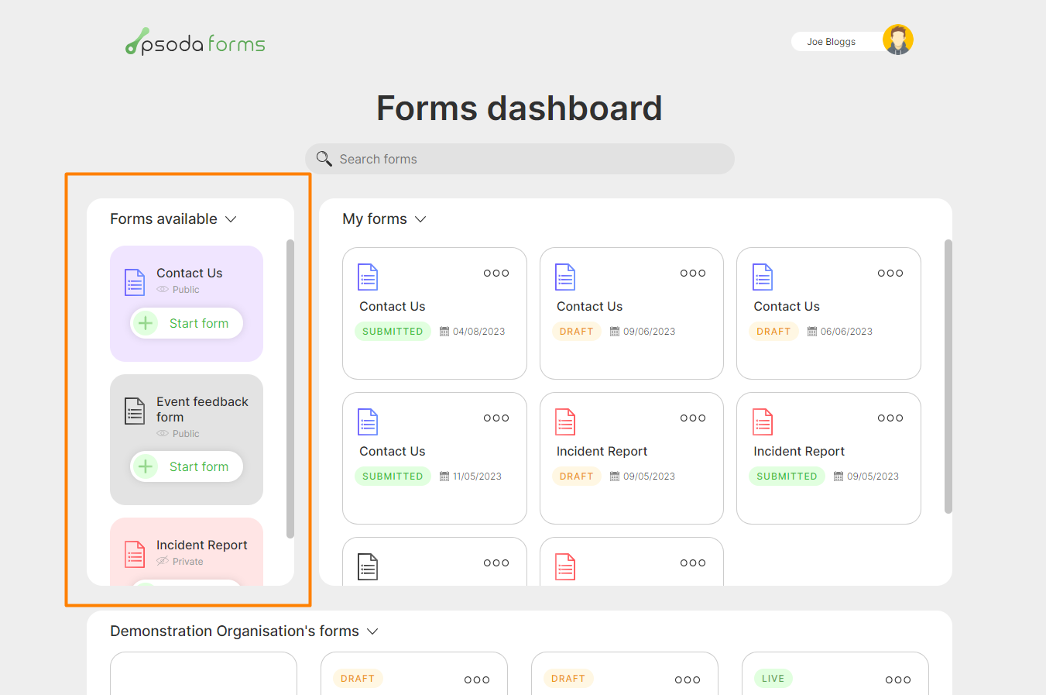
Task: Click the 06/06/2023 date text
Action: (846, 332)
